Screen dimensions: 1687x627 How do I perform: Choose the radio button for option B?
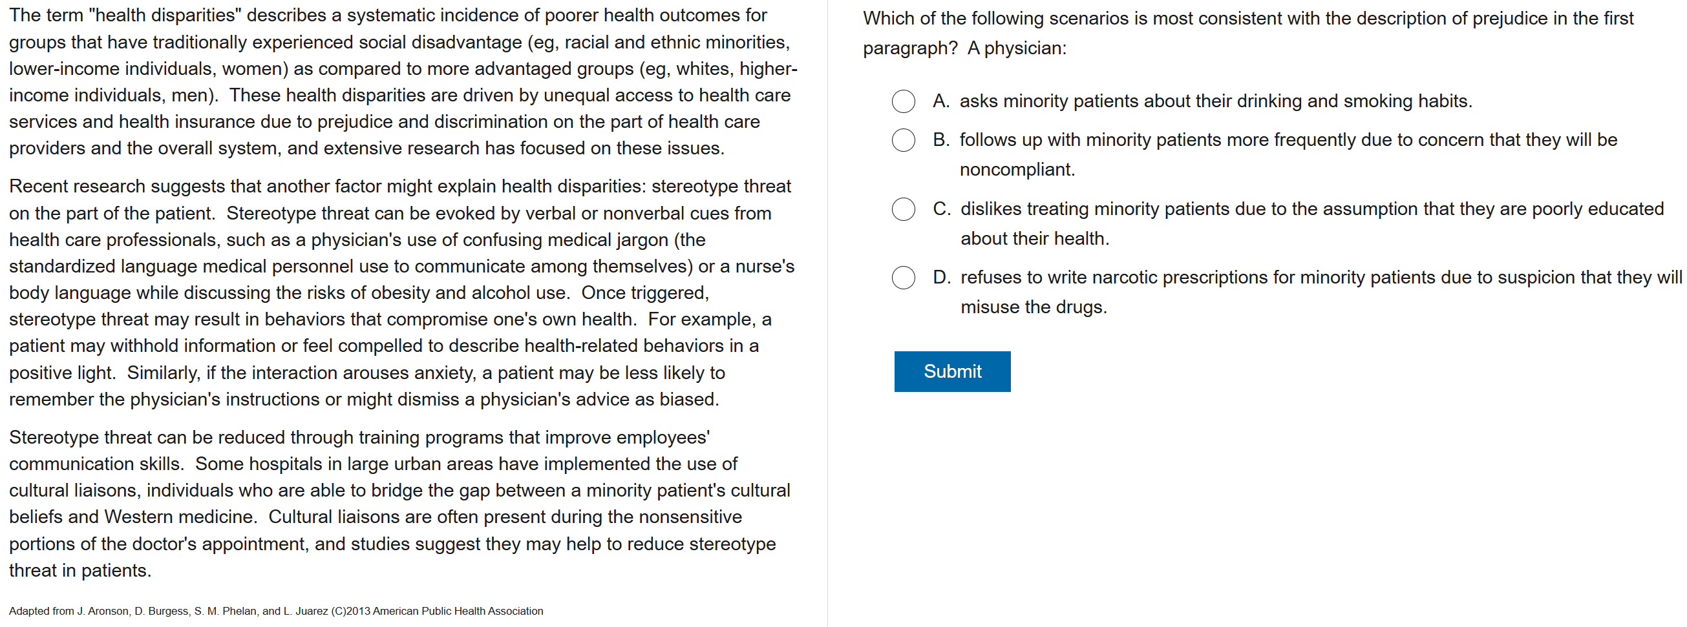903,140
